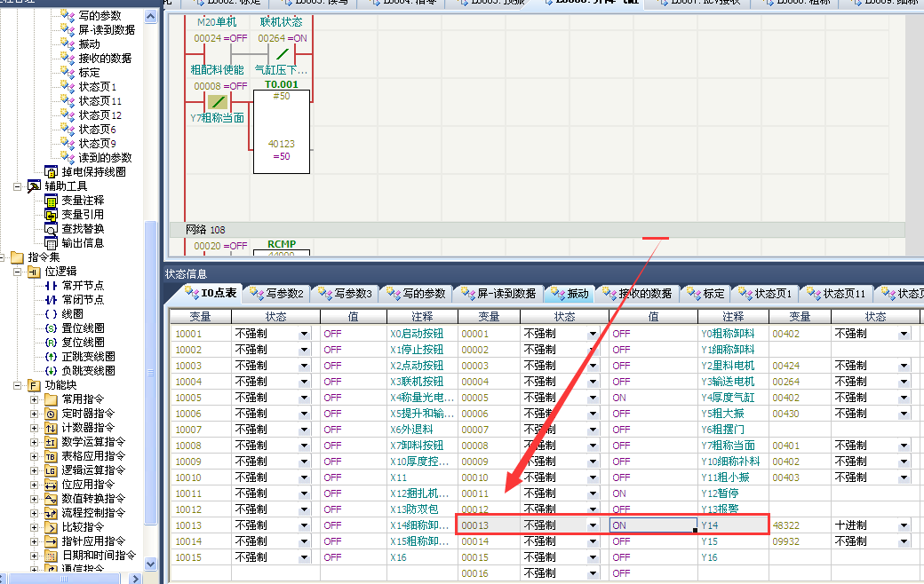Viewport: 924px width, 584px height.
Task: Click the ON value of Y14 row
Action: coord(653,525)
